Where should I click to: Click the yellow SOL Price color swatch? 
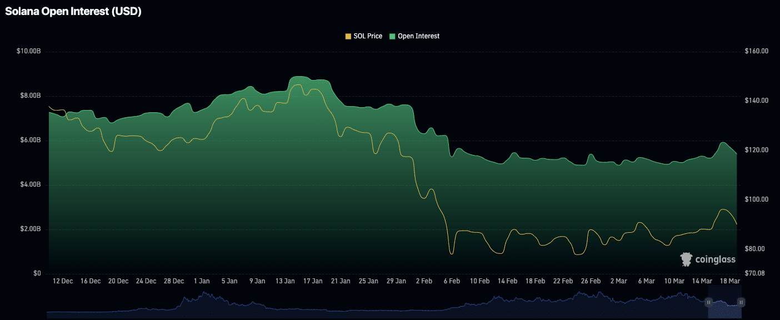pyautogui.click(x=347, y=36)
